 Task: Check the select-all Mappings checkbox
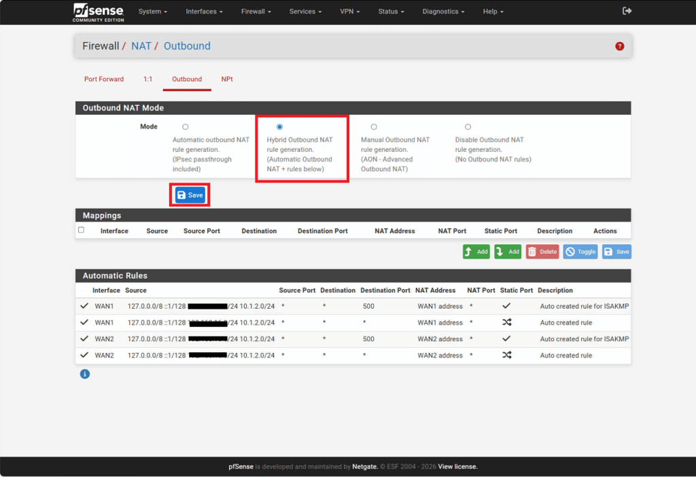pos(82,230)
